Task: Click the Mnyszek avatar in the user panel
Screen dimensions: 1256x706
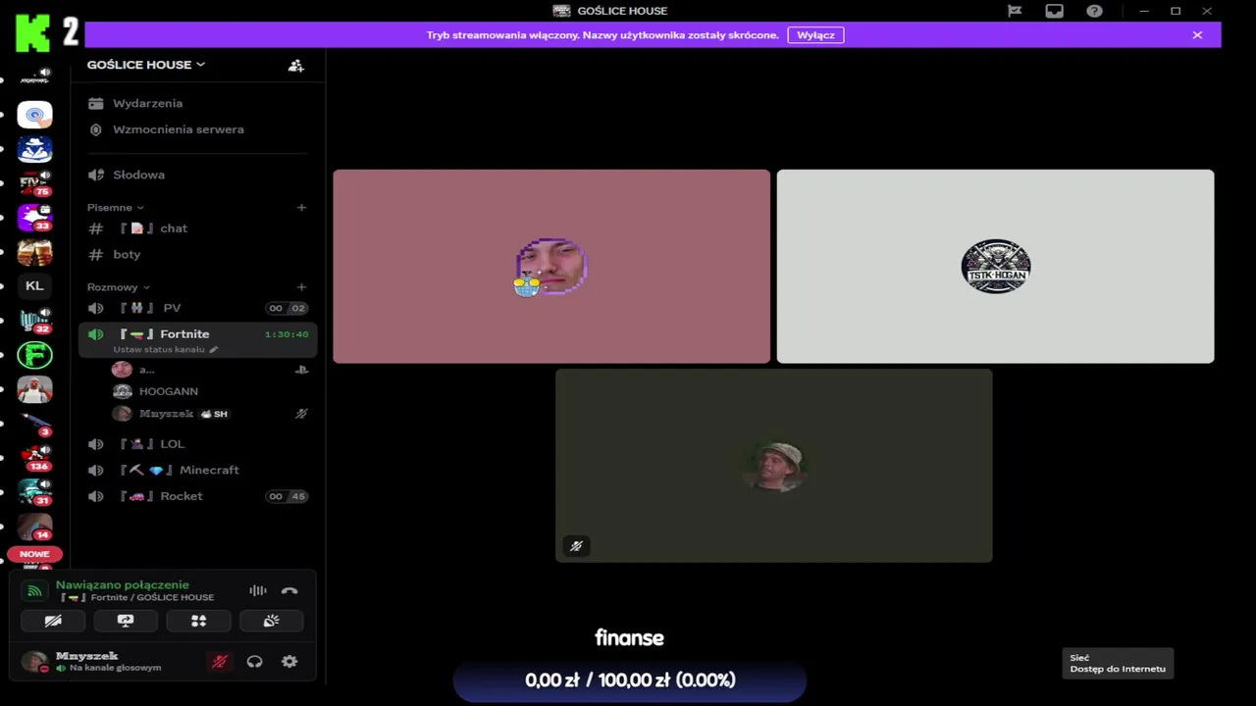Action: pos(34,662)
